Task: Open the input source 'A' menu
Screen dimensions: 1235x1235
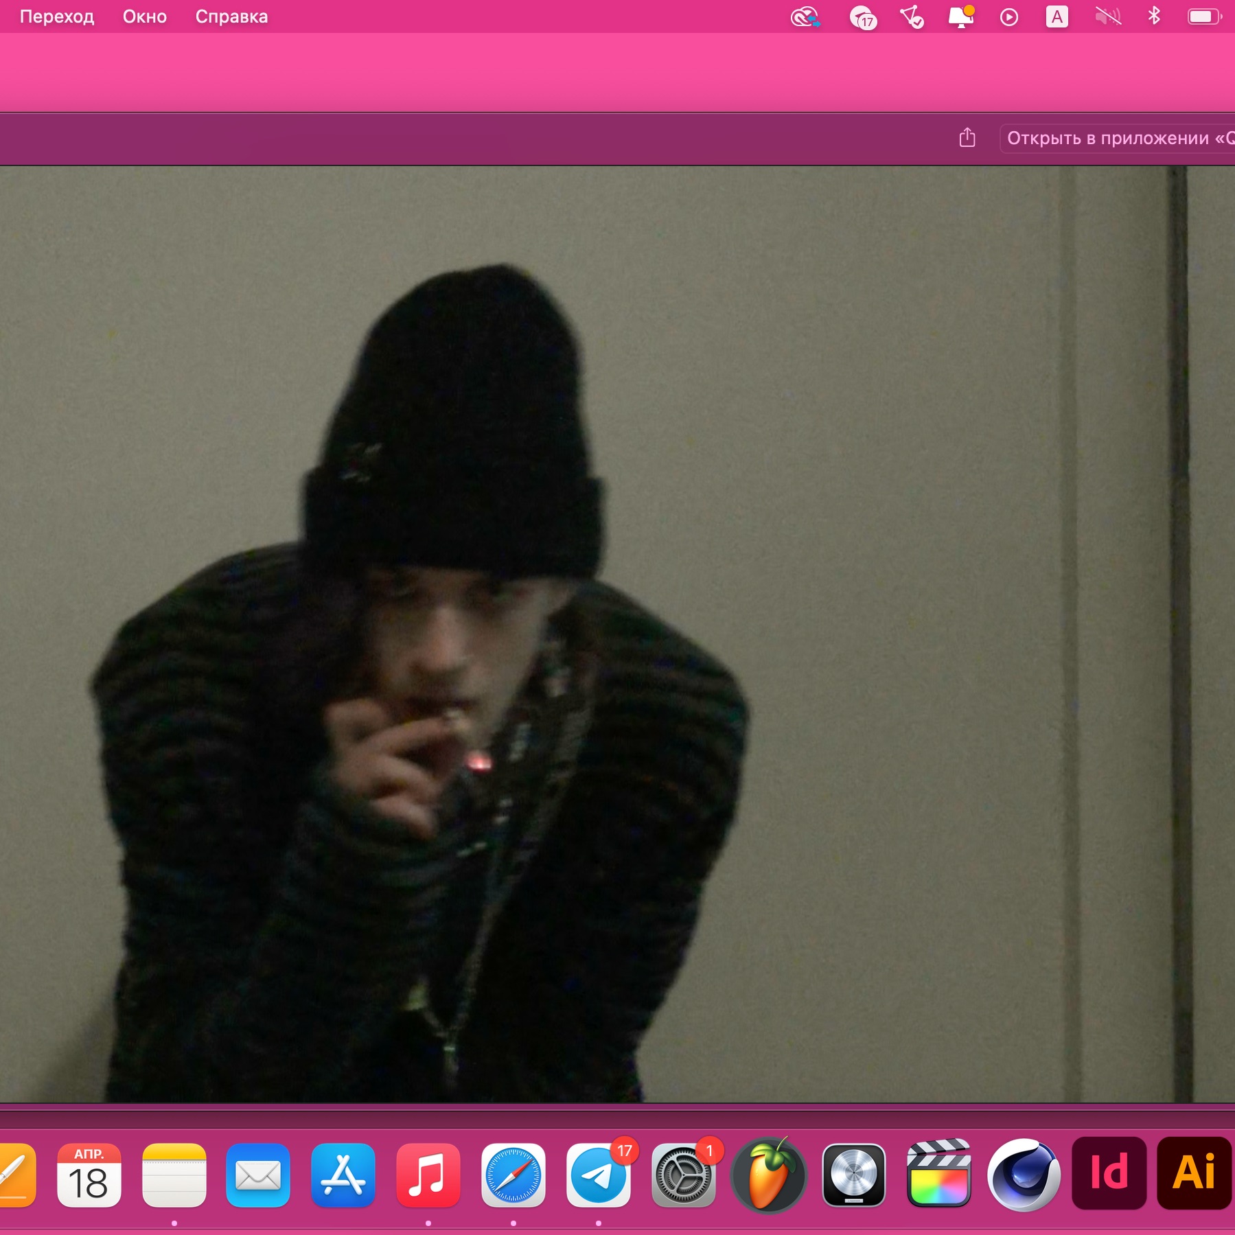Action: click(x=1057, y=16)
